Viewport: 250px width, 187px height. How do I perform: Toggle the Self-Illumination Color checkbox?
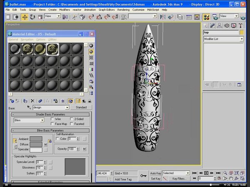pos(57,138)
